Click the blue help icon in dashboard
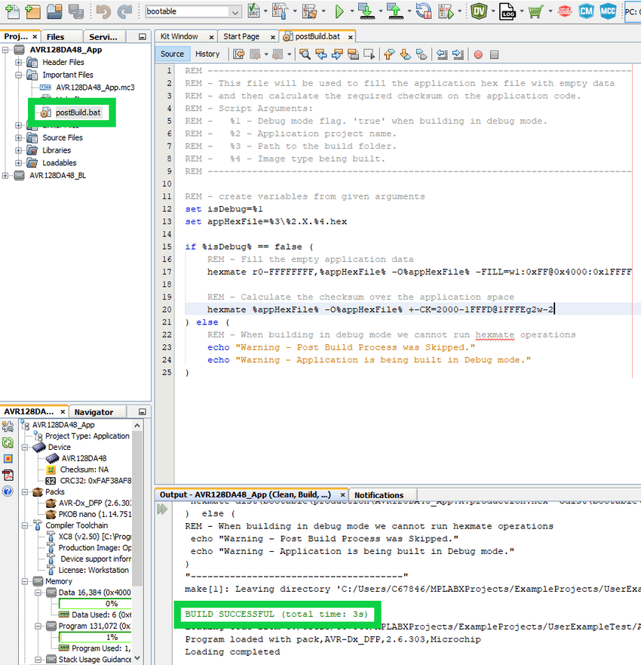The width and height of the screenshot is (641, 665). [8, 491]
